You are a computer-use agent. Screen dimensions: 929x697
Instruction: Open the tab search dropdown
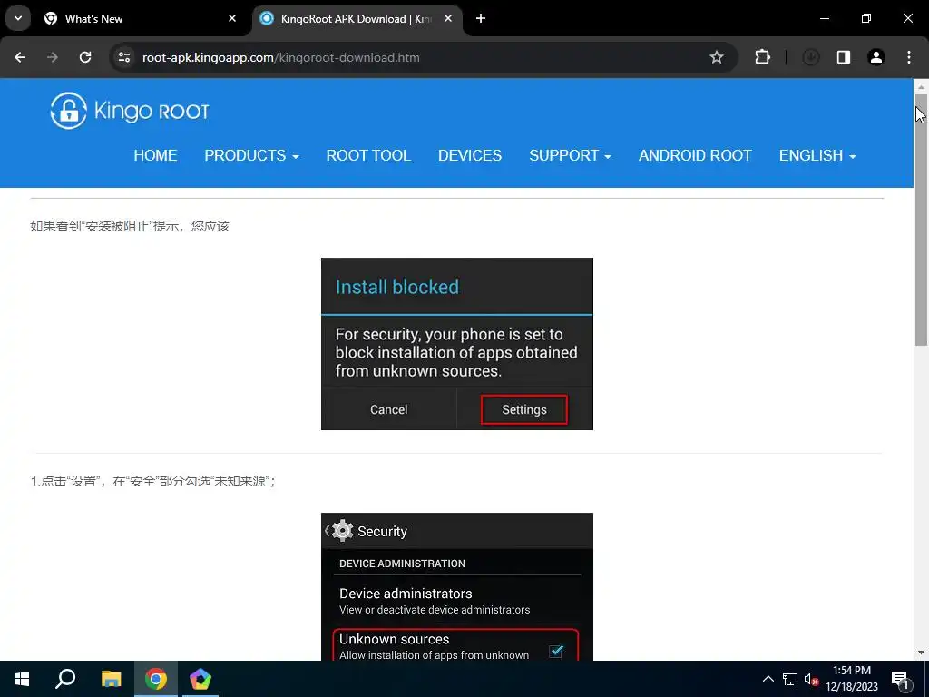coord(18,18)
